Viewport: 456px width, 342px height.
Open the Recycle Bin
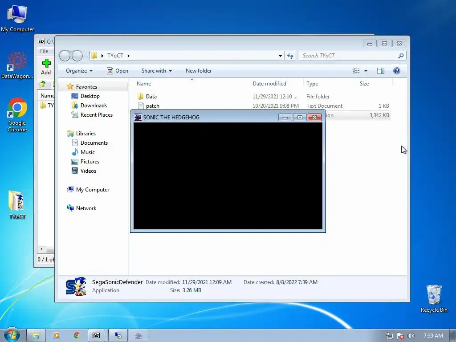[x=434, y=298]
